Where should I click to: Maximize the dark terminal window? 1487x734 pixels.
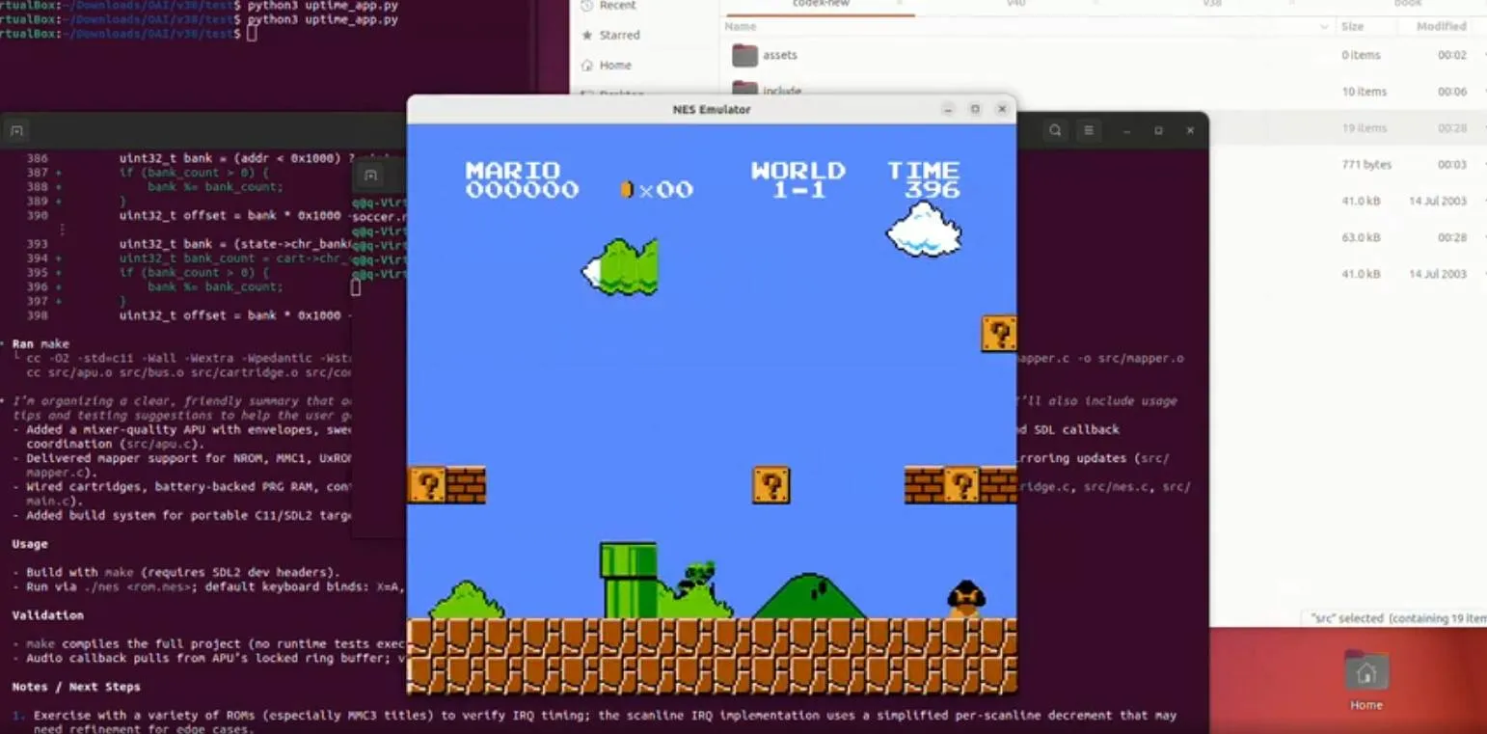1158,130
